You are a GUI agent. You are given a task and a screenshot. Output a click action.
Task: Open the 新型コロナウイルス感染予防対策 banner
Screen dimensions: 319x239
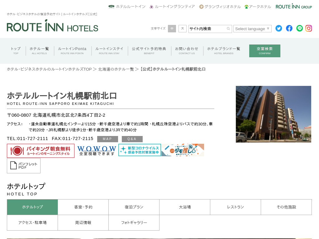(x=140, y=150)
